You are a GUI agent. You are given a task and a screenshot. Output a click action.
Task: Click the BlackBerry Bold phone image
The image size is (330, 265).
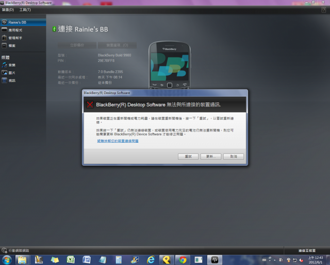click(x=170, y=65)
